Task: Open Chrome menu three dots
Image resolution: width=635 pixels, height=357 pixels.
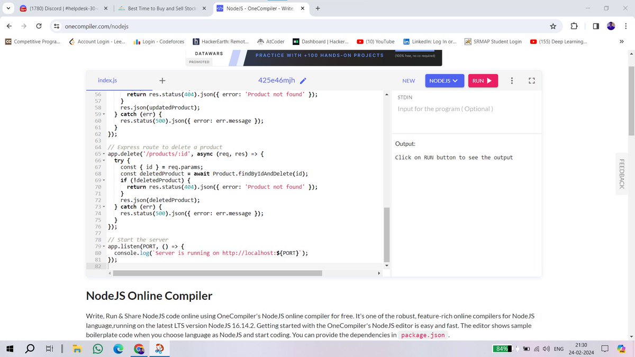Action: coord(626,26)
